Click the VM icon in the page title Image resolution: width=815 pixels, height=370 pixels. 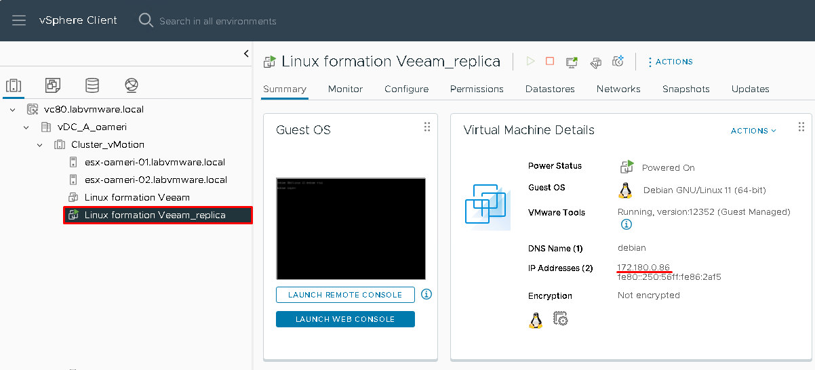[x=269, y=62]
